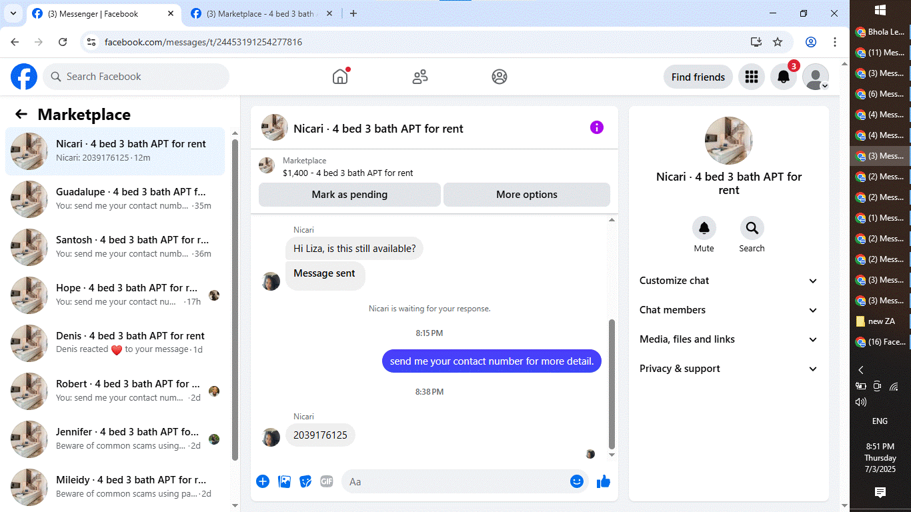The image size is (911, 512).
Task: Open a new Chrome tab
Action: click(353, 13)
